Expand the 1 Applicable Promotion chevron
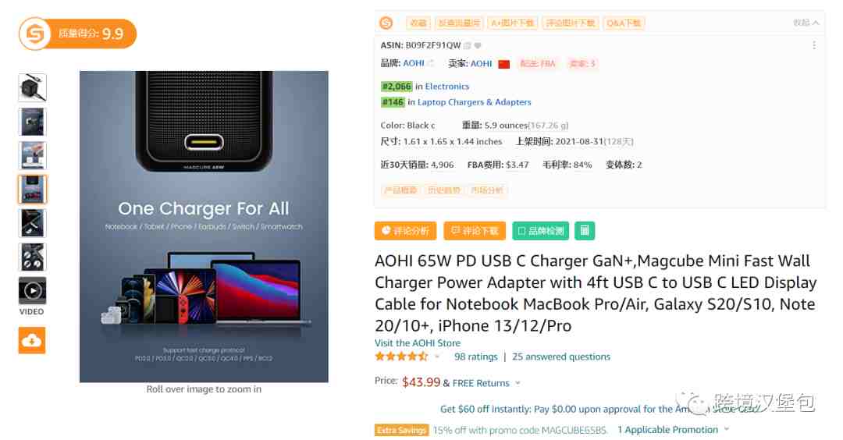The height and width of the screenshot is (440, 843). (727, 429)
